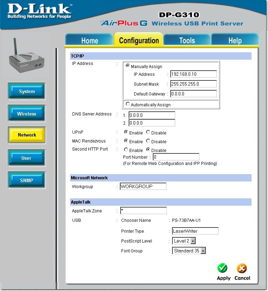Screen dimensions: 268x291
Task: Click the AirPlus G product logo
Action: pos(124,23)
